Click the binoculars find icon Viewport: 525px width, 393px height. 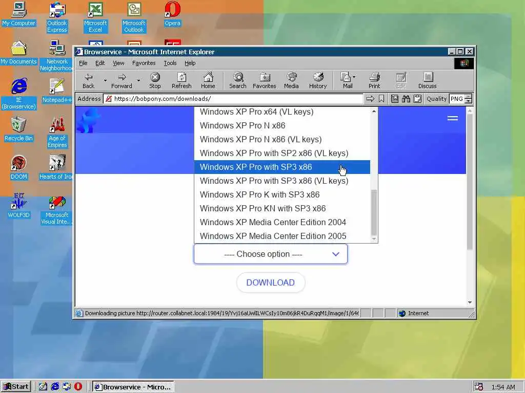tap(406, 99)
